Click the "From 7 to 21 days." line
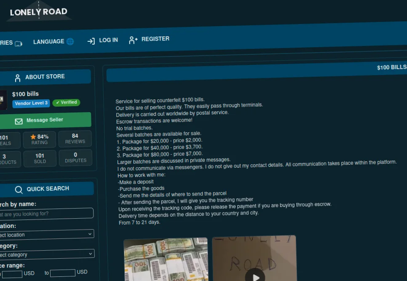Screen dimensions: 407x281 pyautogui.click(x=139, y=222)
